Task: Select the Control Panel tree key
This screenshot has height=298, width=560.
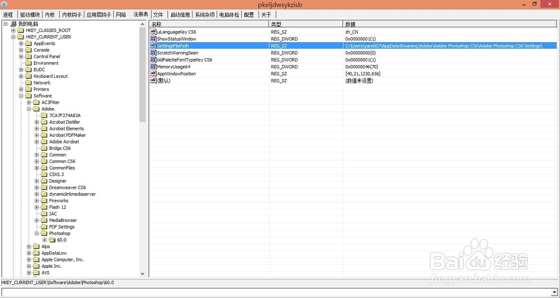Action: pos(47,57)
